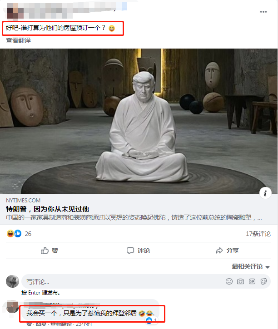Image resolution: width=278 pixels, height=329 pixels.
Task: Open the 17条评论 comments count
Action: tap(258, 234)
